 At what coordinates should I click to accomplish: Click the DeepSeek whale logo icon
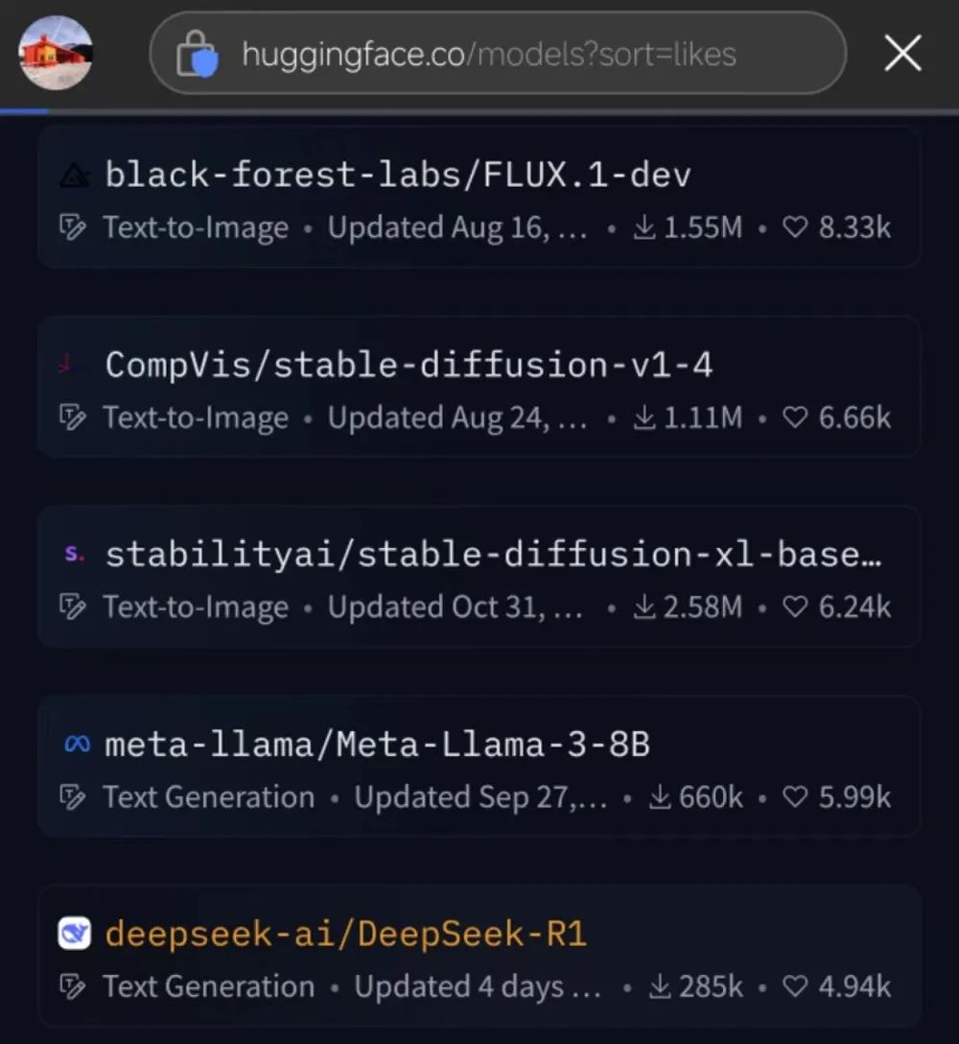[x=75, y=934]
